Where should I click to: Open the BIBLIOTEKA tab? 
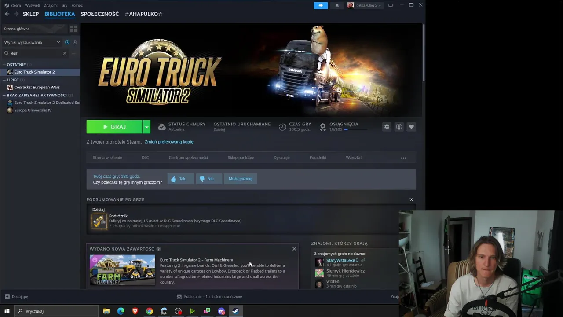tap(60, 14)
